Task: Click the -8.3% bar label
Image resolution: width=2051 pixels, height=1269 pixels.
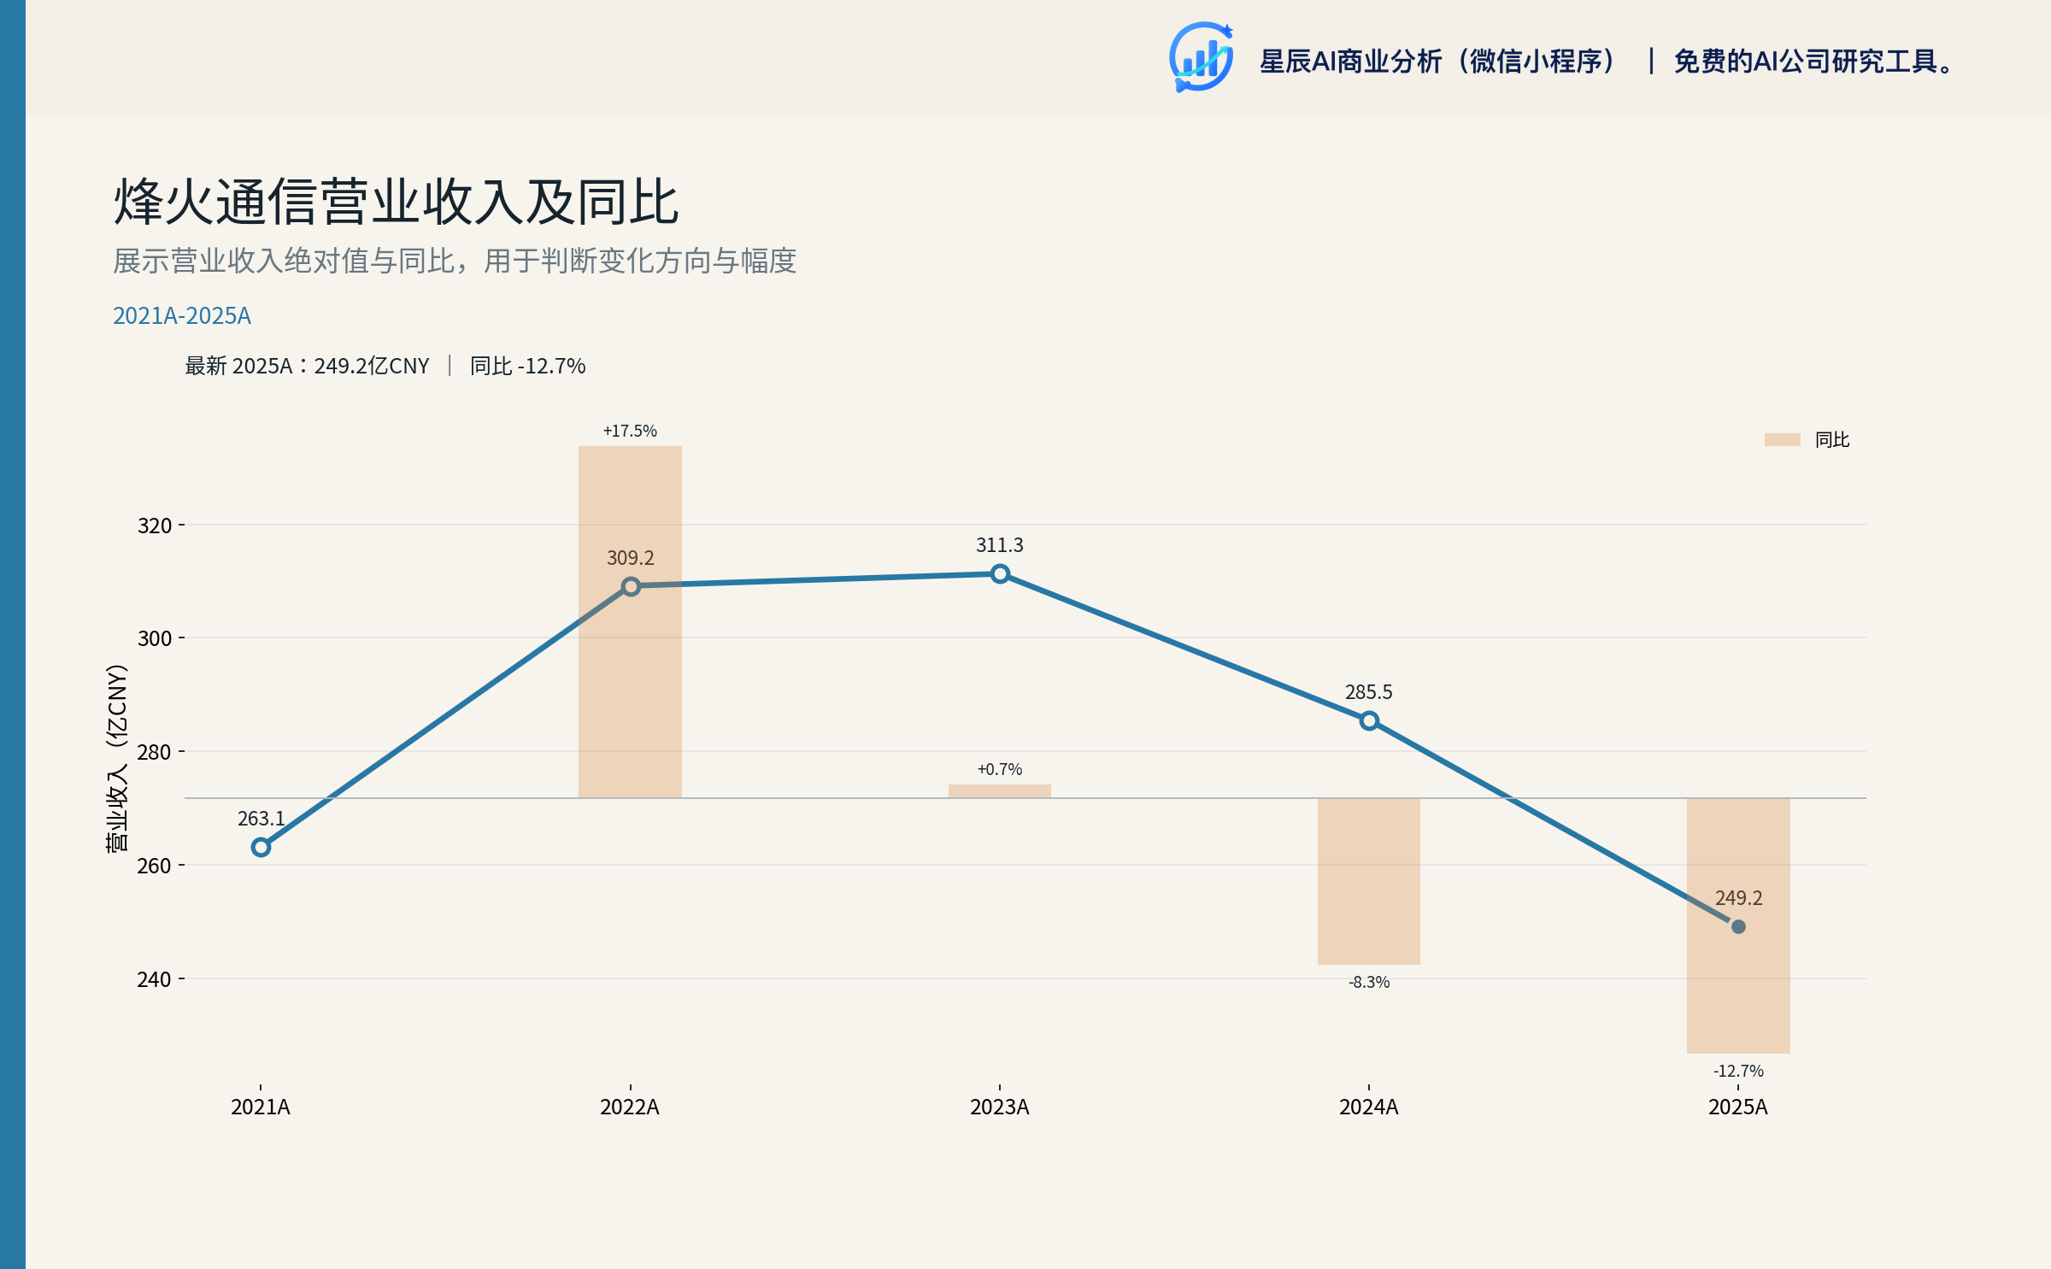Action: click(1369, 982)
